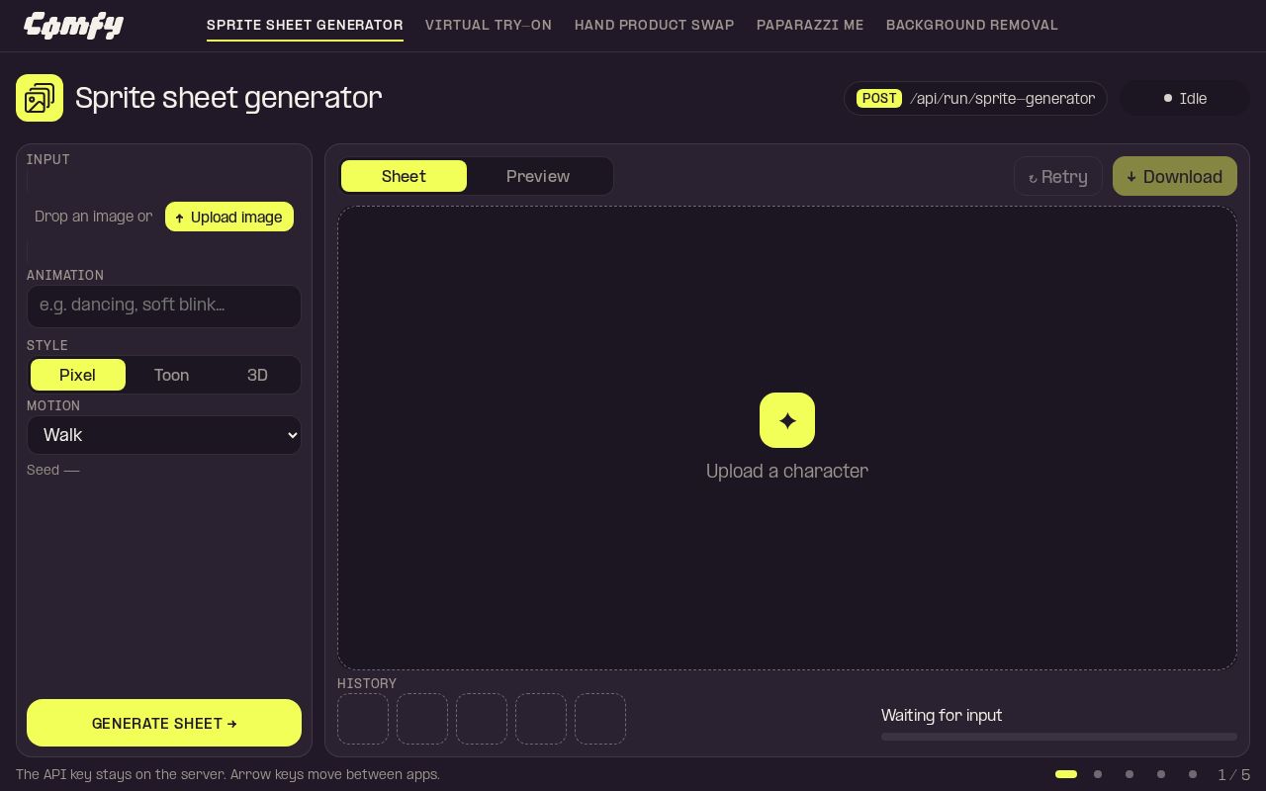Click the Waiting for input progress bar

point(1059,737)
